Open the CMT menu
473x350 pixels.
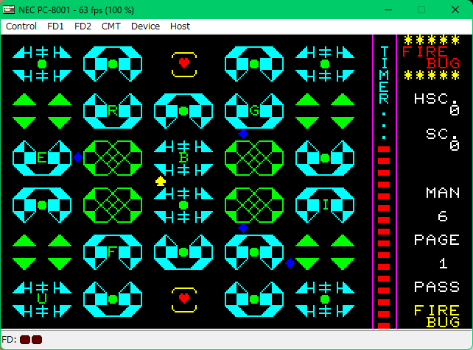pos(111,26)
